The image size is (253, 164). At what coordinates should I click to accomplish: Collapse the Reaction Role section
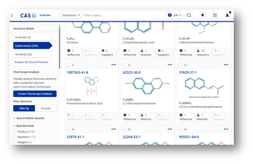pyautogui.click(x=24, y=126)
